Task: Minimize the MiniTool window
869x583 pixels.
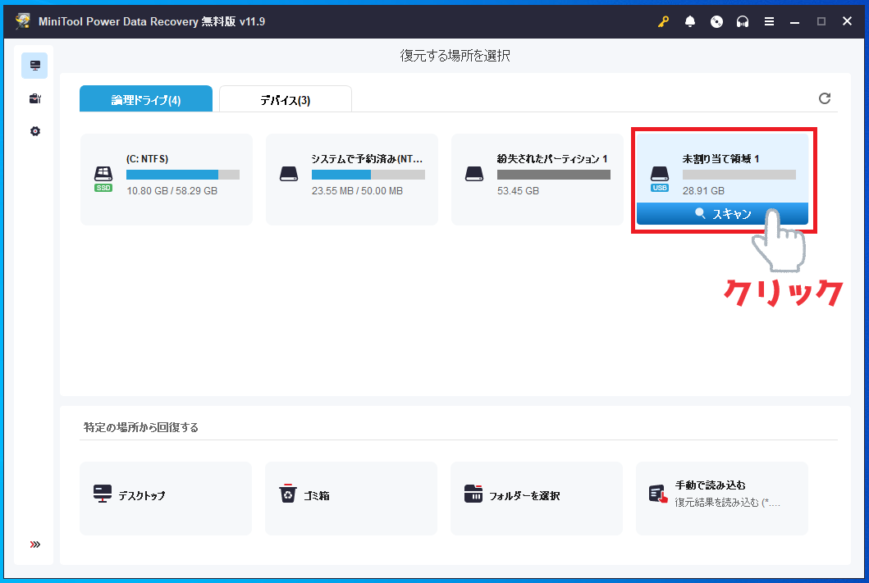Action: click(x=794, y=21)
